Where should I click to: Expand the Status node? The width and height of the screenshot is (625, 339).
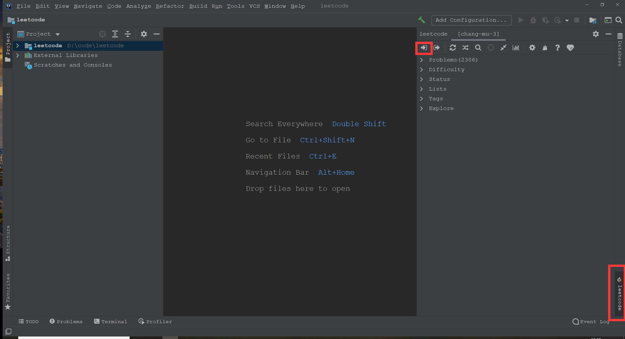pyautogui.click(x=422, y=79)
